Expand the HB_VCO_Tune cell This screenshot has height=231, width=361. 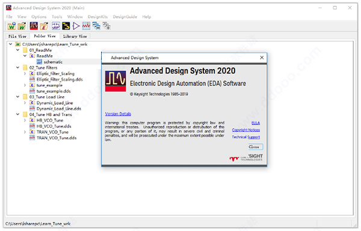coord(25,120)
